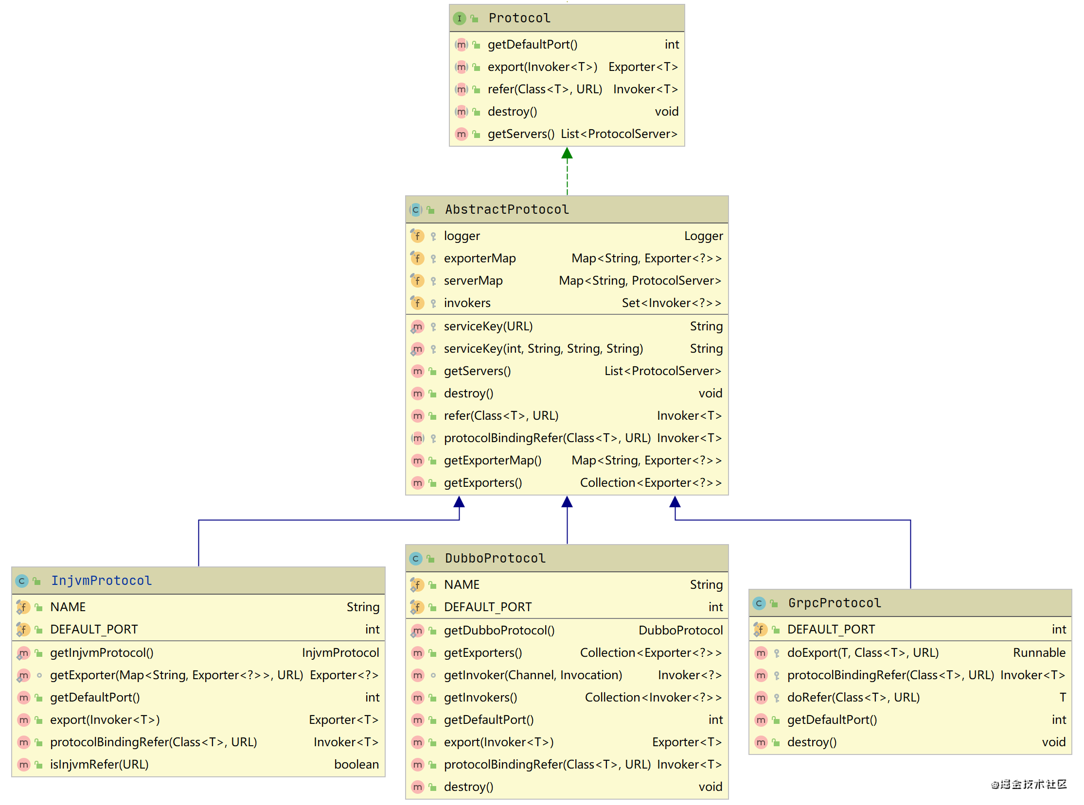Click the green arrowhead under Protocol

[567, 154]
